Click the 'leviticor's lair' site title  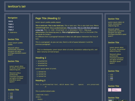click(x=17, y=6)
